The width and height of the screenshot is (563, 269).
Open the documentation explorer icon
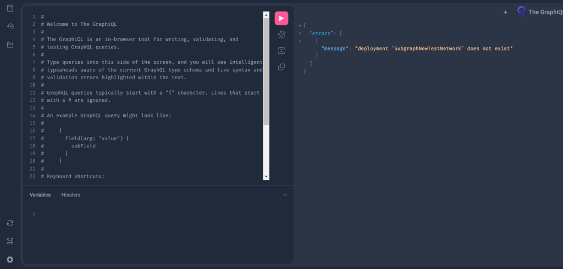coord(10,8)
